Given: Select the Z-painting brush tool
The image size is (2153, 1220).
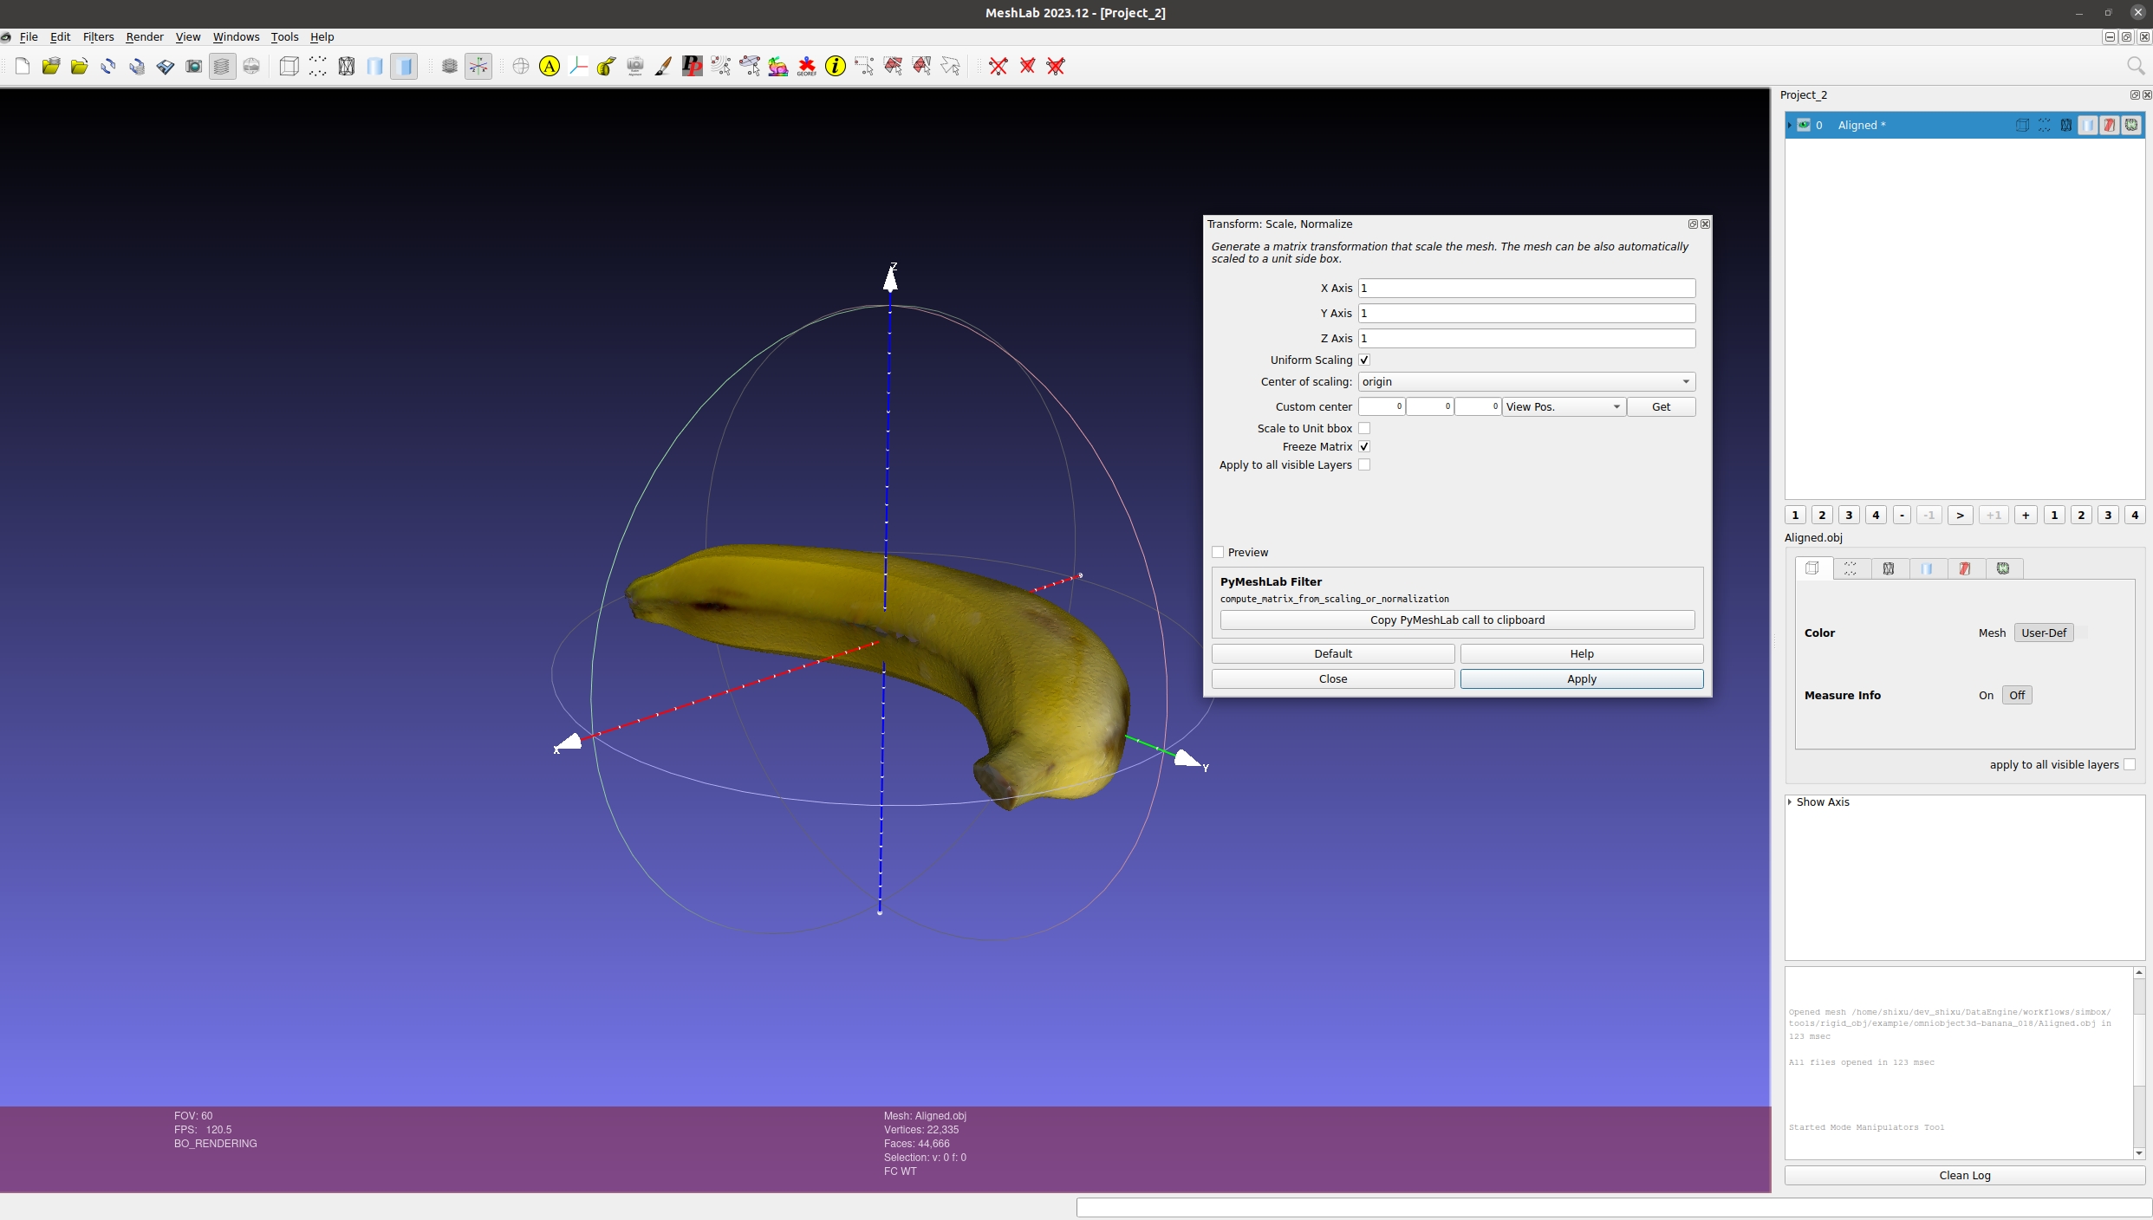Looking at the screenshot, I should (x=664, y=67).
